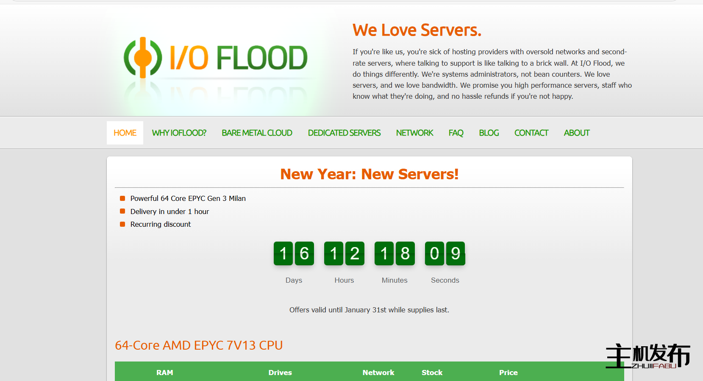Click the Seconds countdown digits
The width and height of the screenshot is (703, 381).
445,253
